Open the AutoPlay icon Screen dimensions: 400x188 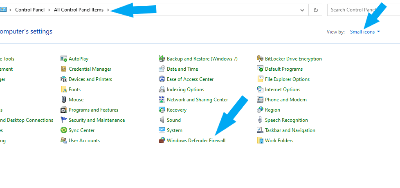(63, 58)
